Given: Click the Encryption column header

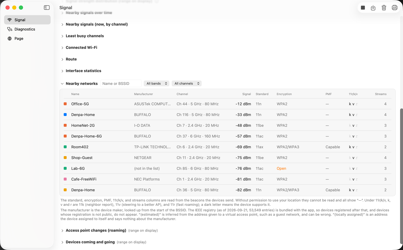Looking at the screenshot, I should [x=284, y=94].
